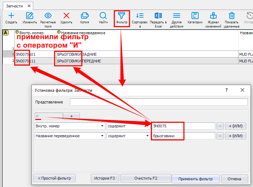Select the row БРЫЗГОВИКИ ПЕРЕДНИЕ
The height and width of the screenshot is (187, 253).
click(x=81, y=61)
